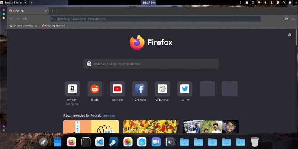Screen dimensions: 298x149
Task: Open the Reddit top site tile
Action: tap(95, 89)
